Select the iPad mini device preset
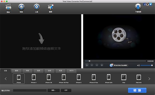Viewport: 155px width, 95px height. tap(139, 79)
